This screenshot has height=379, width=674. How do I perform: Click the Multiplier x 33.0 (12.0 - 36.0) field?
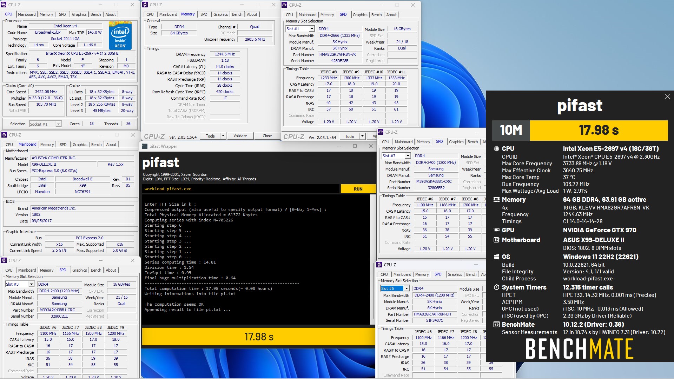click(46, 98)
